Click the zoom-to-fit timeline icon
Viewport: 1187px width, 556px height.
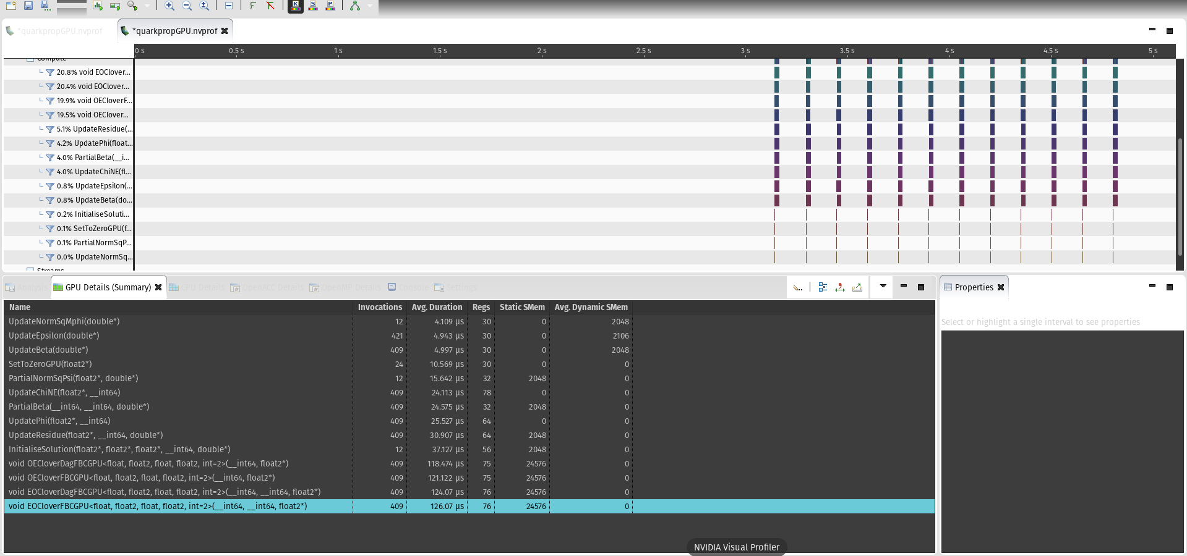pos(204,6)
